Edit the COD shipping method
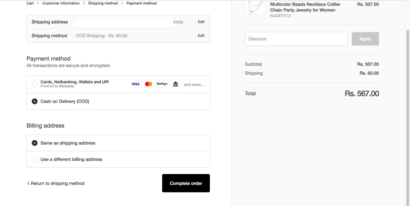Viewport: 410px width, 206px height. [x=201, y=36]
